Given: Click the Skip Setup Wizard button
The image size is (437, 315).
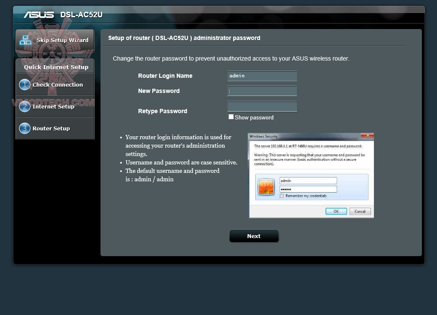Looking at the screenshot, I should [55, 41].
